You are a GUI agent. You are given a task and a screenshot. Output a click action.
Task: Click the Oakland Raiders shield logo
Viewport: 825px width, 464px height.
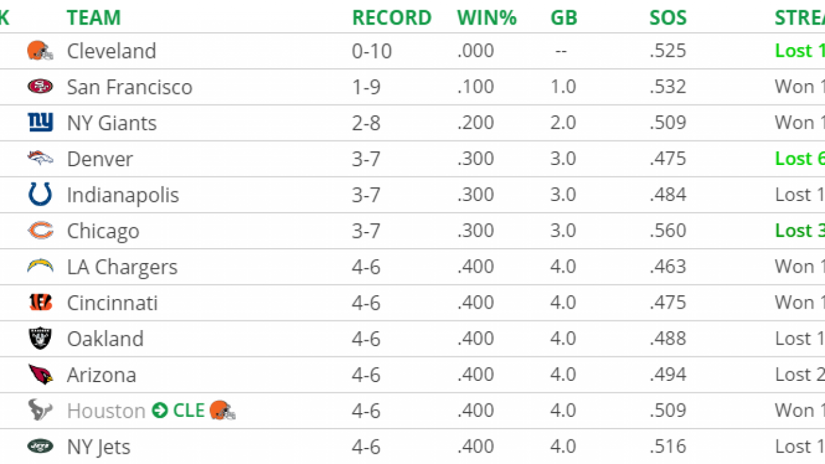[x=40, y=338]
